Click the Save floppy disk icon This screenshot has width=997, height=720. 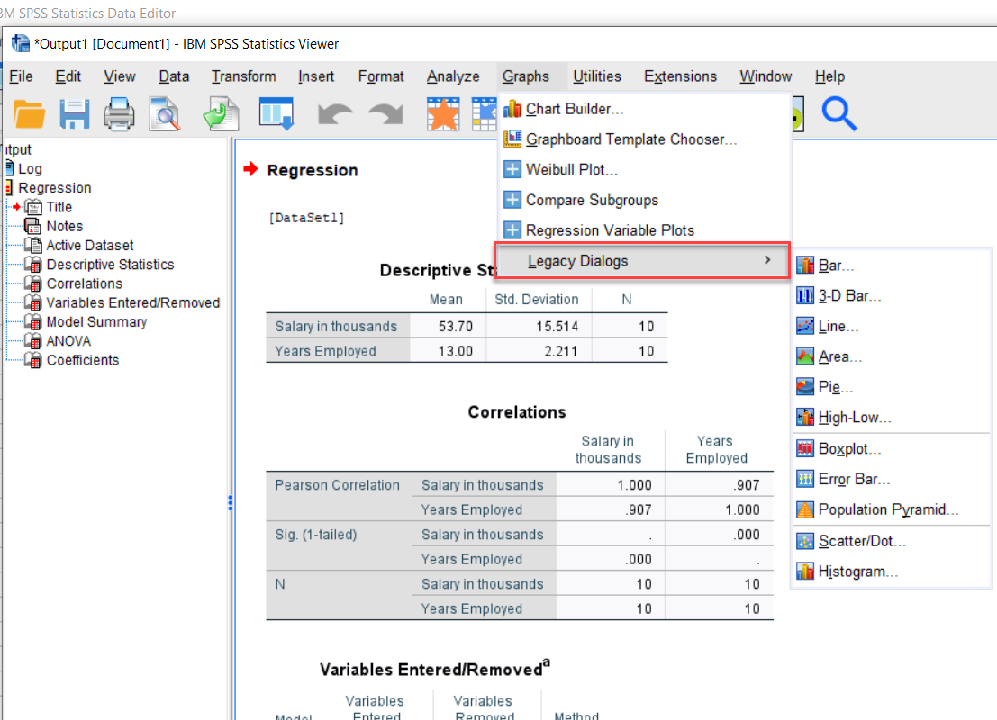point(75,114)
